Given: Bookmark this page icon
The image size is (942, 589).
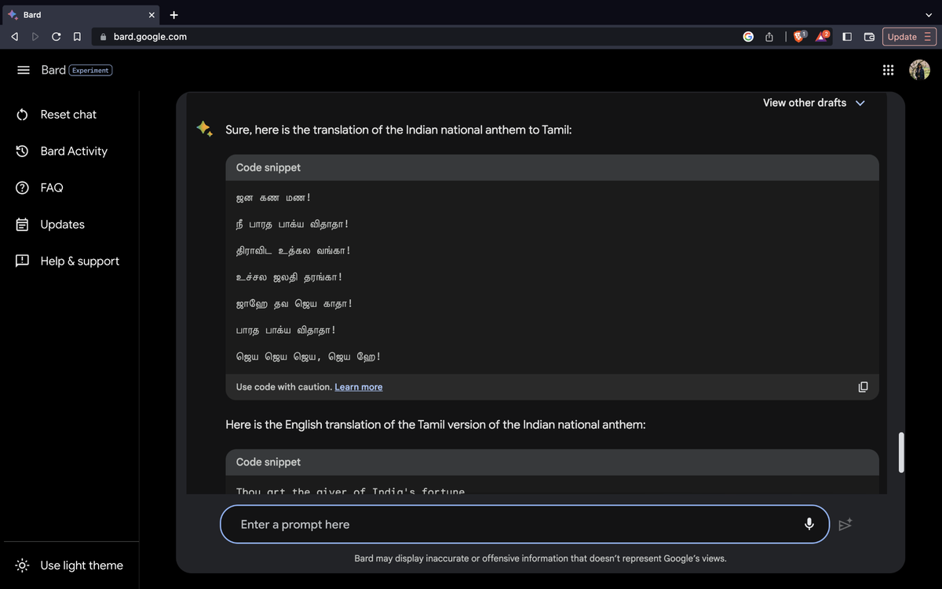Looking at the screenshot, I should pyautogui.click(x=77, y=37).
